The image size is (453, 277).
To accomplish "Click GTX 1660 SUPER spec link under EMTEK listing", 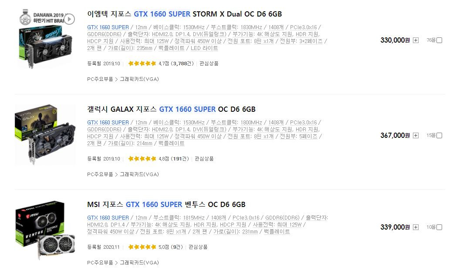I will pos(107,27).
